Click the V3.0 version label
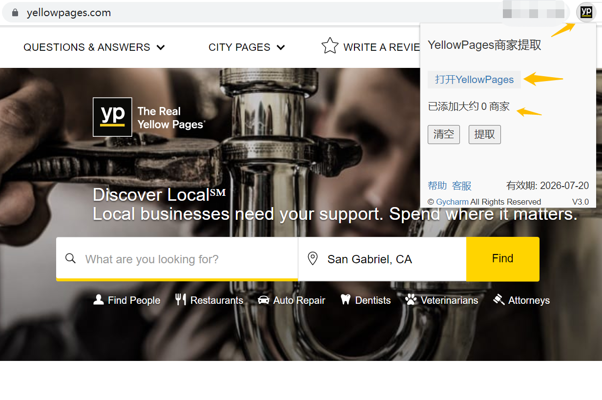The width and height of the screenshot is (602, 400). coord(581,202)
